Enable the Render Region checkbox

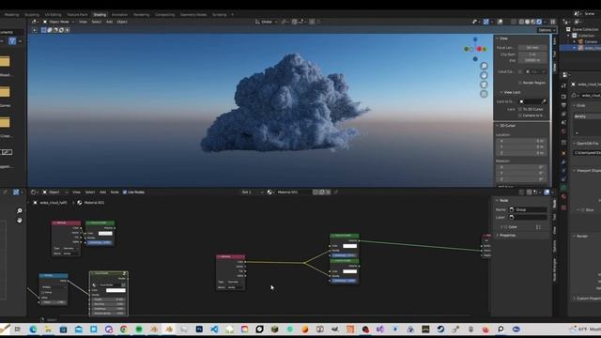(520, 83)
